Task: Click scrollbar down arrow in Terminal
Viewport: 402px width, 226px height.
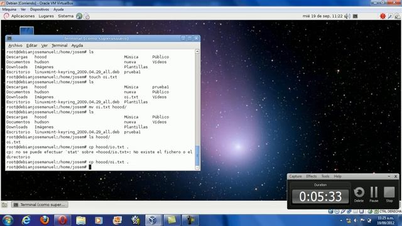Action: (197, 168)
